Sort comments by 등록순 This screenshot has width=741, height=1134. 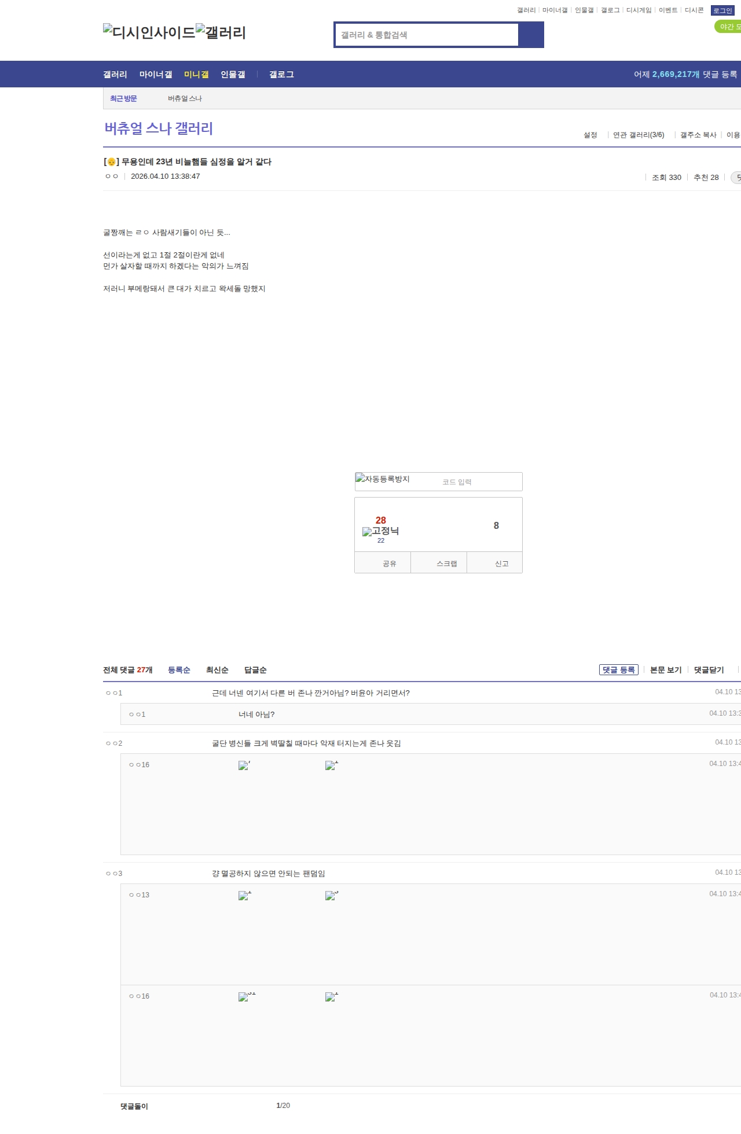point(179,670)
